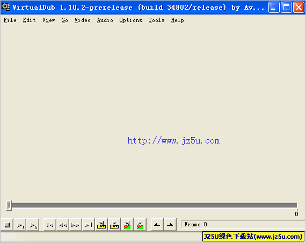Screen dimensions: 306x243
Task: Minimize the VirtualDub window
Action: pos(274,8)
